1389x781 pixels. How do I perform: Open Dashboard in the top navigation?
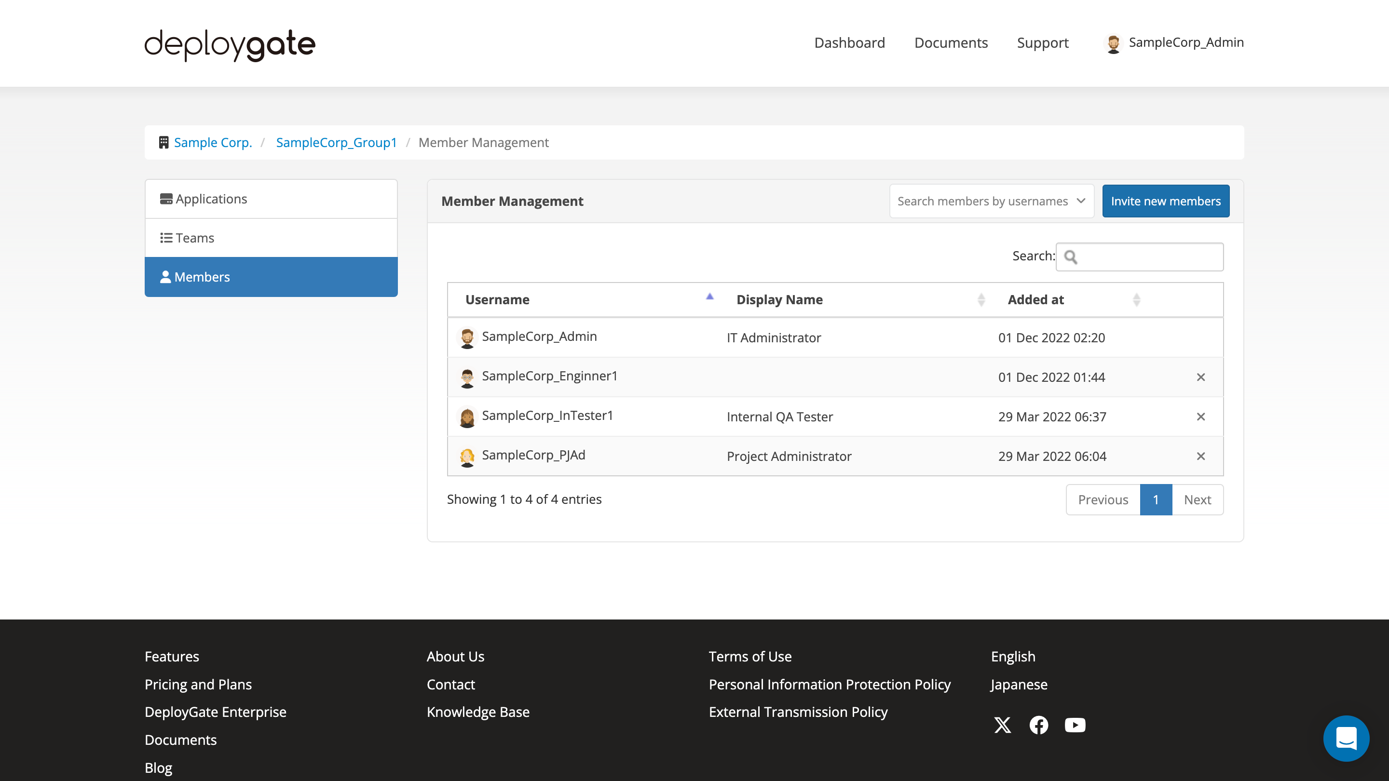(849, 42)
